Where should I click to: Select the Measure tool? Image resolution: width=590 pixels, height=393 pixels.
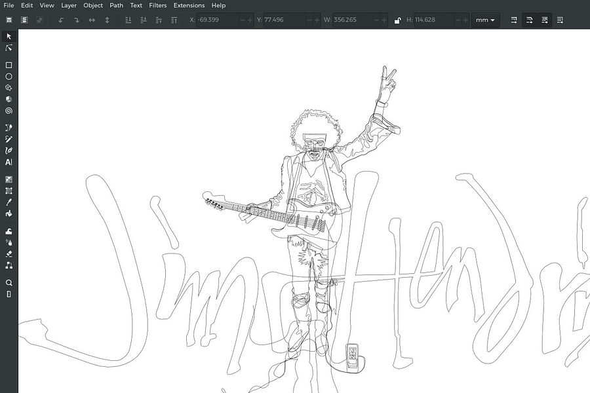pos(9,293)
